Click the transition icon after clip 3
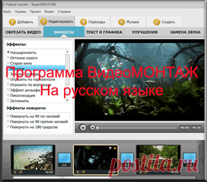Screen dimensions: 207x182 pos(190,160)
